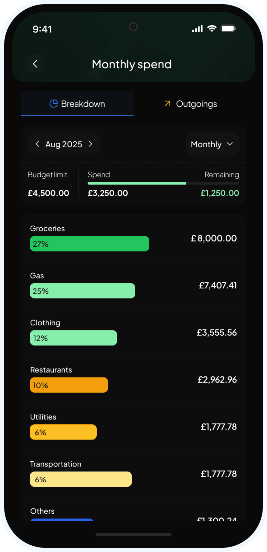Viewport: 267px width, 552px height.
Task: Go to next month after Aug 2025
Action: click(x=90, y=144)
